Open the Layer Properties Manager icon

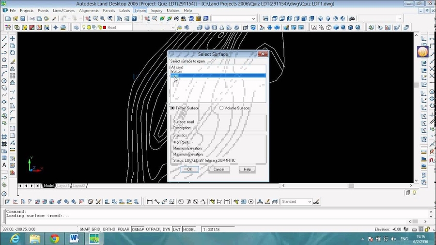pyautogui.click(x=76, y=28)
